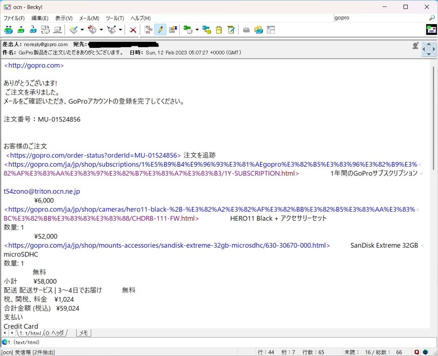The height and width of the screenshot is (356, 438).
Task: Open the address book icon
Action: 172,30
